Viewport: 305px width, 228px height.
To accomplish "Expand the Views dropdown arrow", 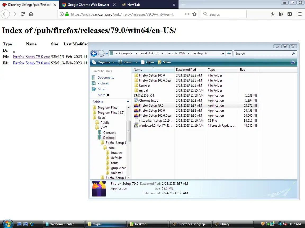I will pos(136,62).
